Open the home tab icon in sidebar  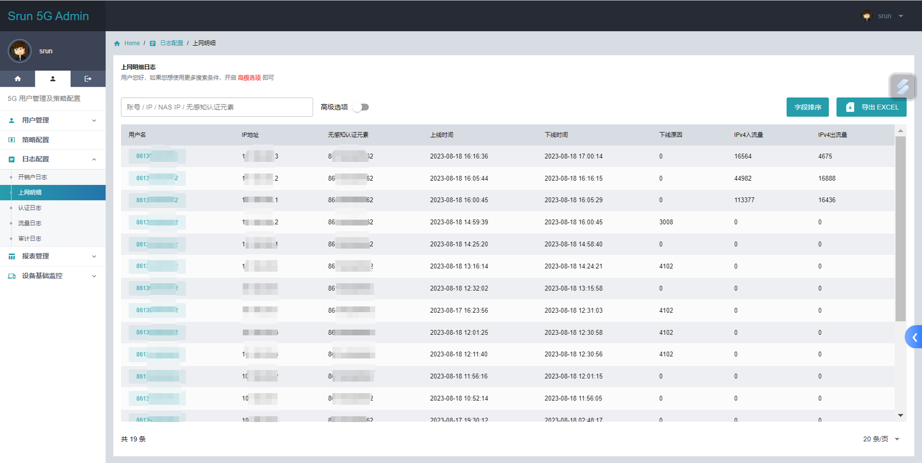[x=18, y=79]
